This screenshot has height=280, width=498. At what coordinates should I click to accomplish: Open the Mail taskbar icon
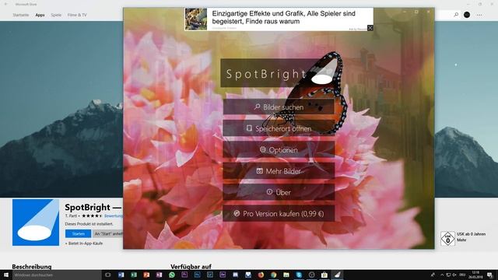(x=248, y=275)
